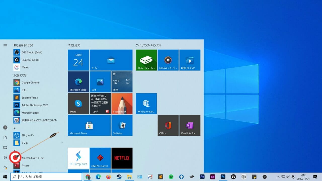Open network icon in the system tray
The height and width of the screenshot is (181, 322).
click(283, 177)
